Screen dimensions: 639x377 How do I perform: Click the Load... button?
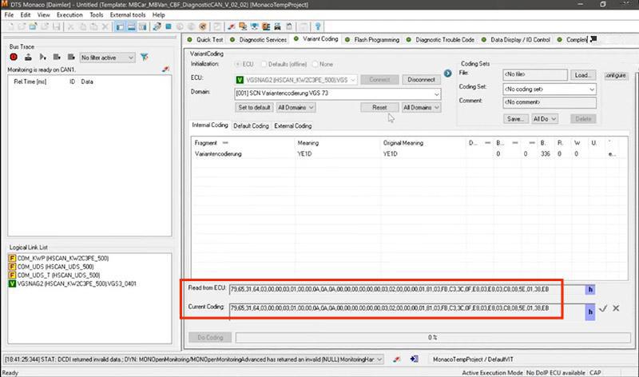(x=582, y=75)
